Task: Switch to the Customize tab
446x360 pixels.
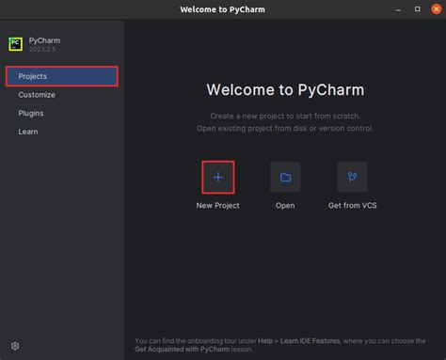Action: click(37, 95)
